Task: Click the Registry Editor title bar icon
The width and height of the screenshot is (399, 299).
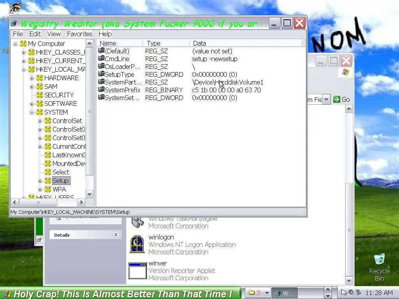Action: (14, 23)
